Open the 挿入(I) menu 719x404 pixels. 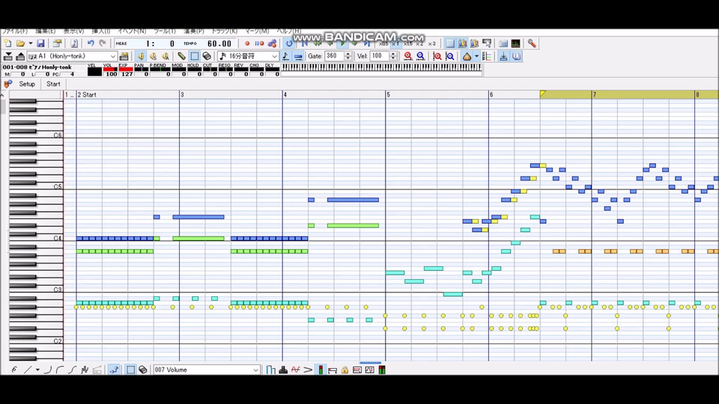101,31
